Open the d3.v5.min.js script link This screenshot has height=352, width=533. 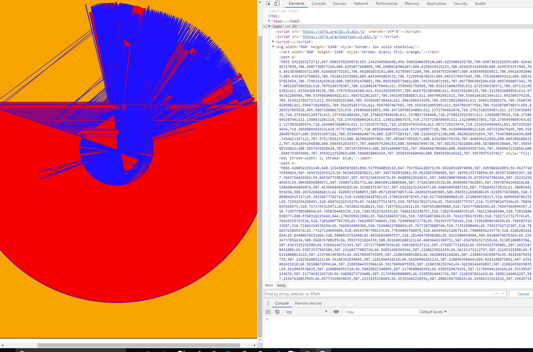pos(334,31)
